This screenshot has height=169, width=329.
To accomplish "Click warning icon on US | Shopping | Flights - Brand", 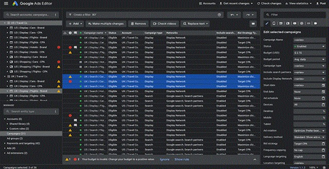I will pyautogui.click(x=59, y=67).
